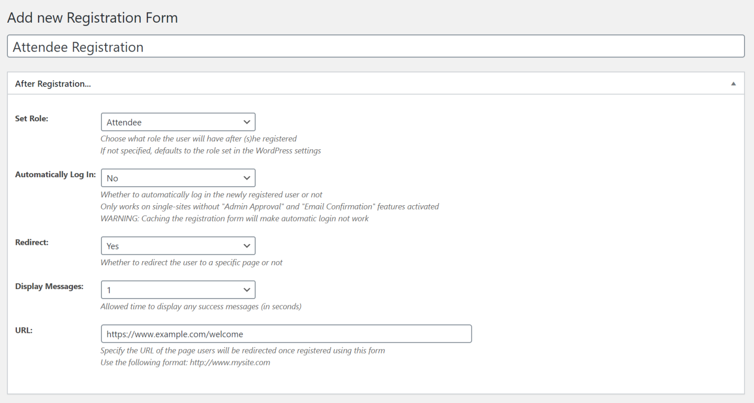The image size is (754, 403).
Task: Click the URL input field
Action: click(286, 334)
